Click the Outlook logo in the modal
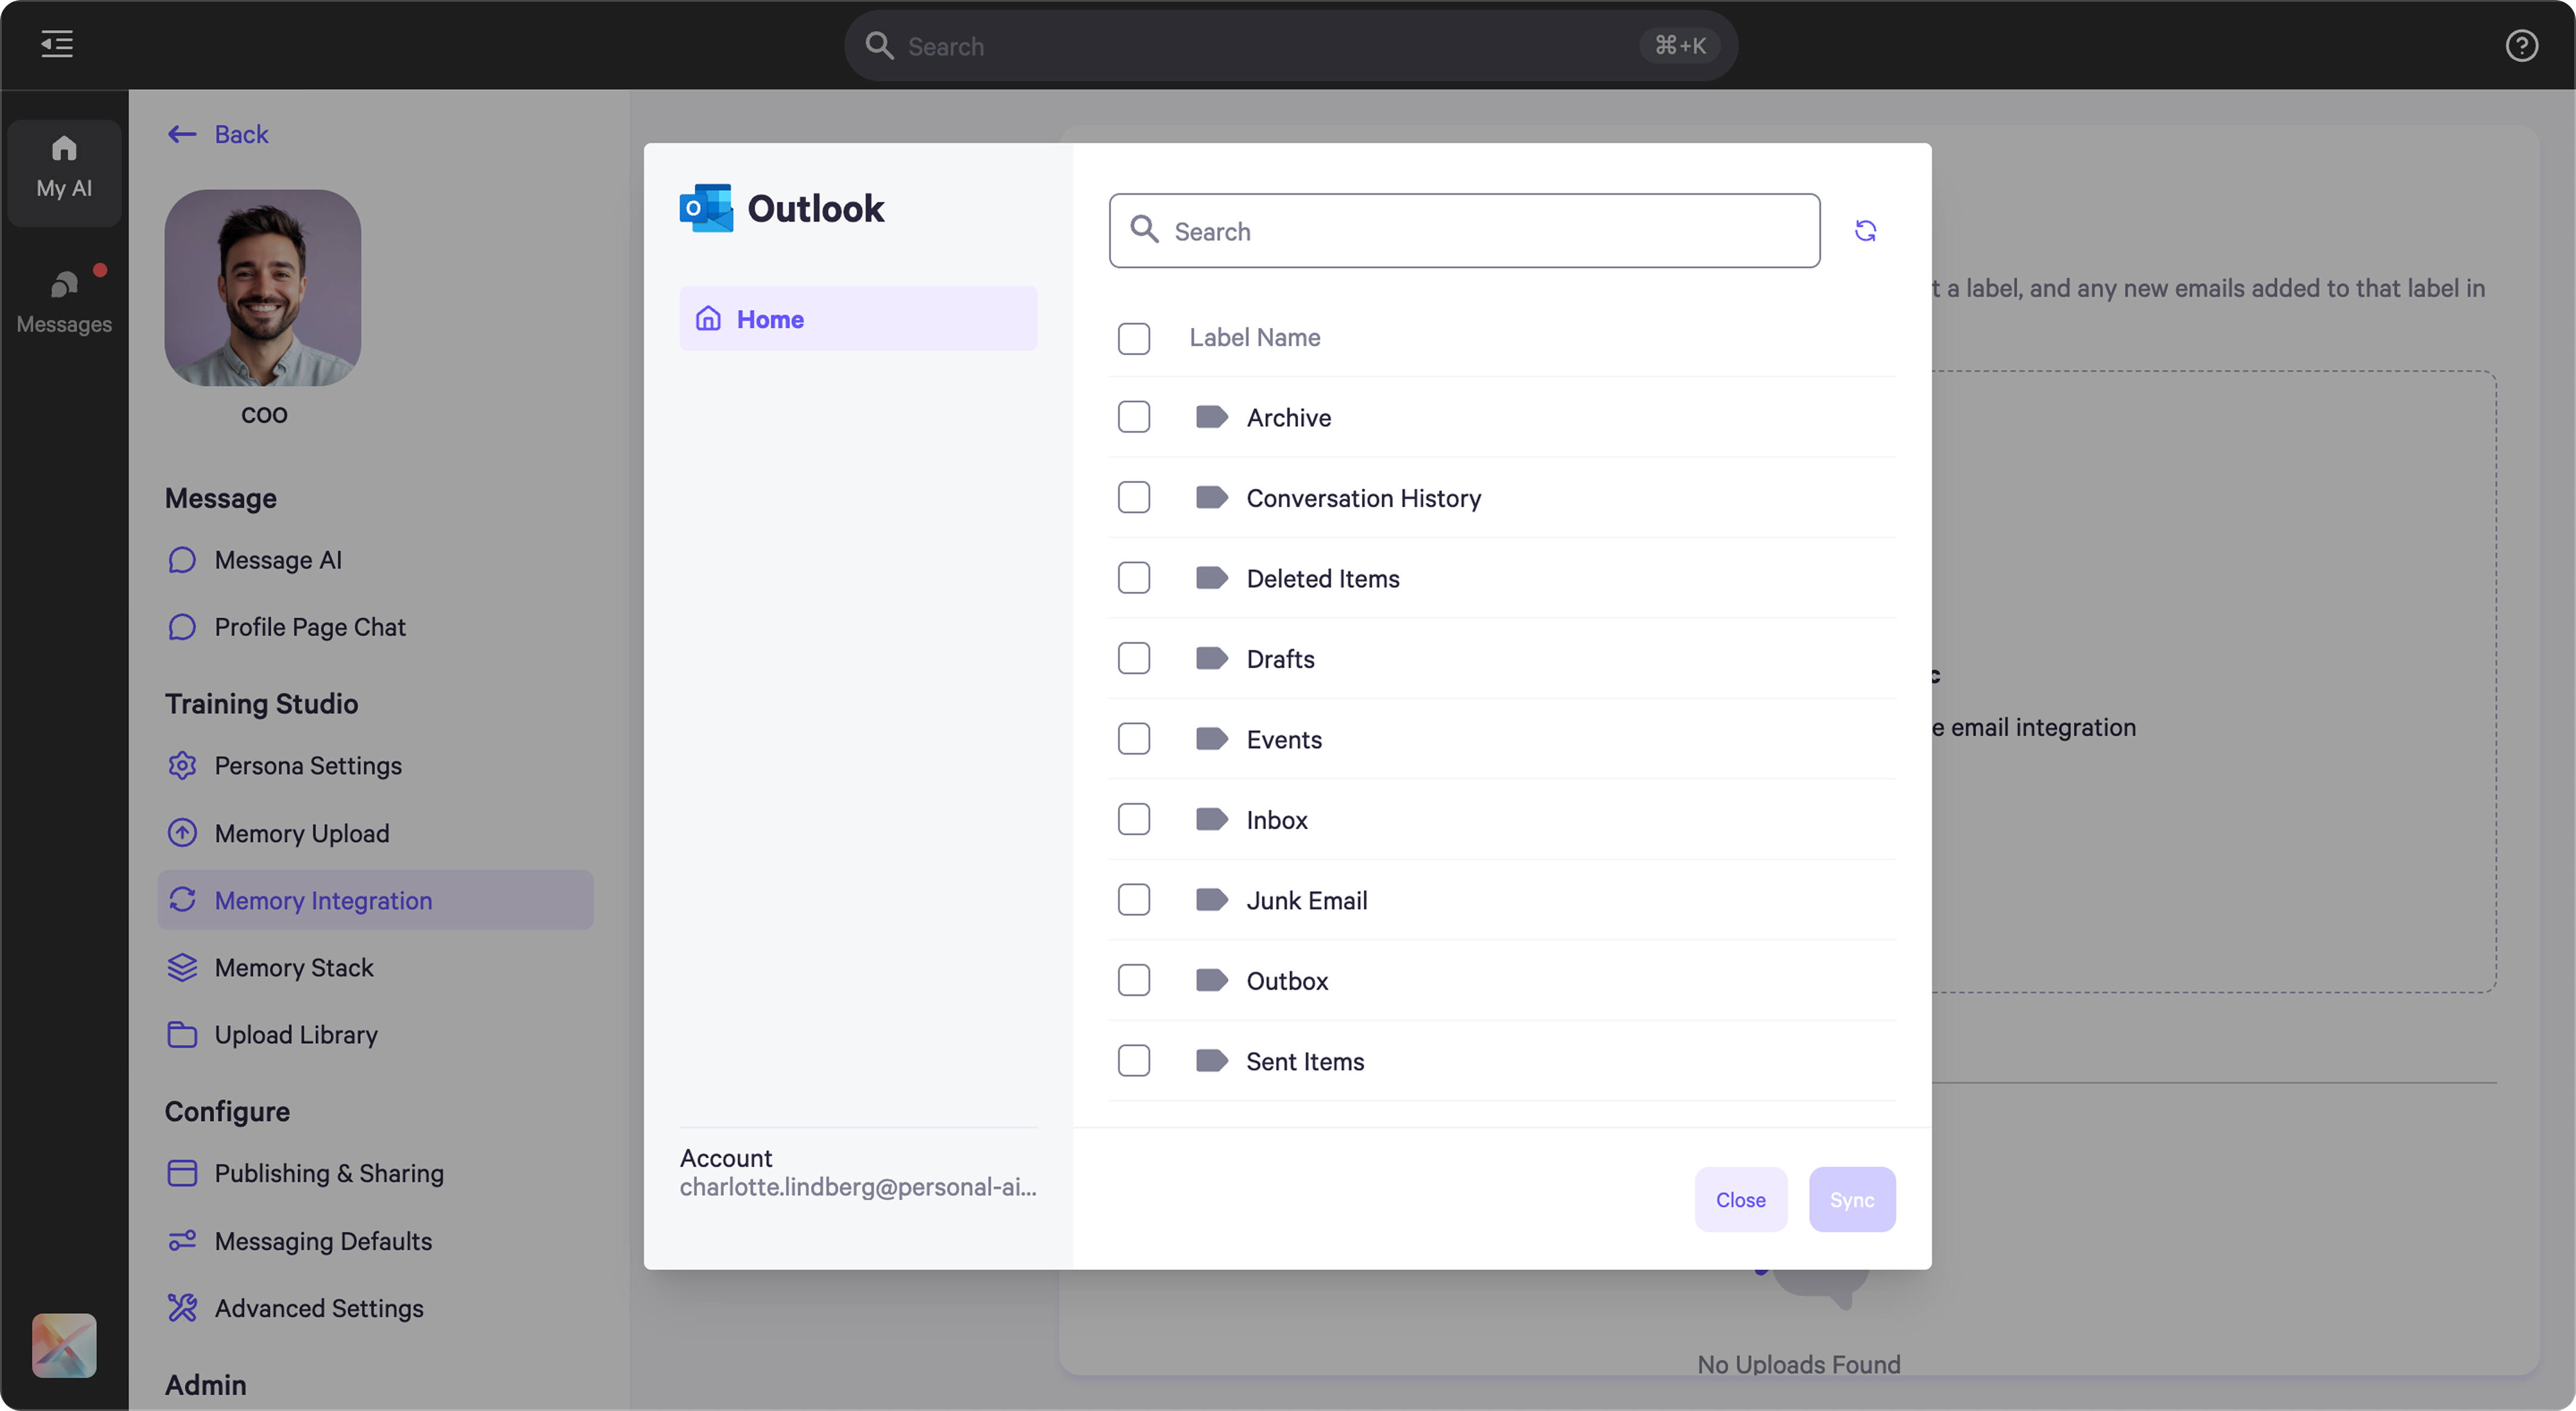2576x1411 pixels. pos(706,207)
